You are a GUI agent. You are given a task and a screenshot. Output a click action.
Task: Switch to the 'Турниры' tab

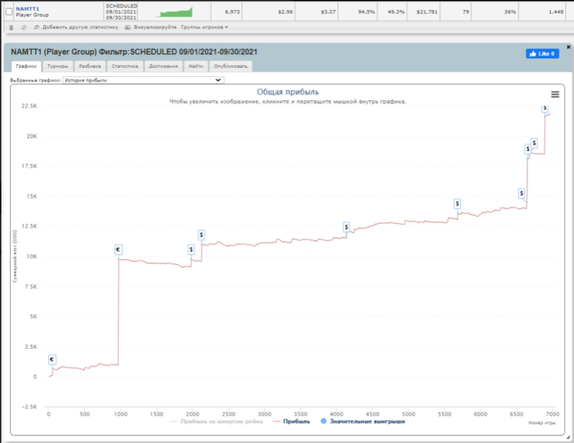point(58,66)
